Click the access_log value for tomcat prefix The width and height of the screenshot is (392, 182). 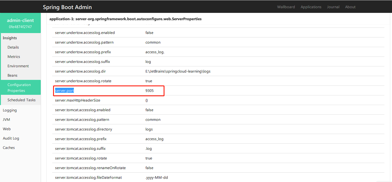click(155, 139)
